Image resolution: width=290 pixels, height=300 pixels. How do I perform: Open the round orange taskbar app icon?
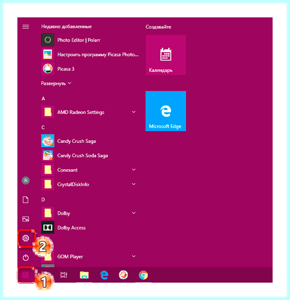click(123, 275)
